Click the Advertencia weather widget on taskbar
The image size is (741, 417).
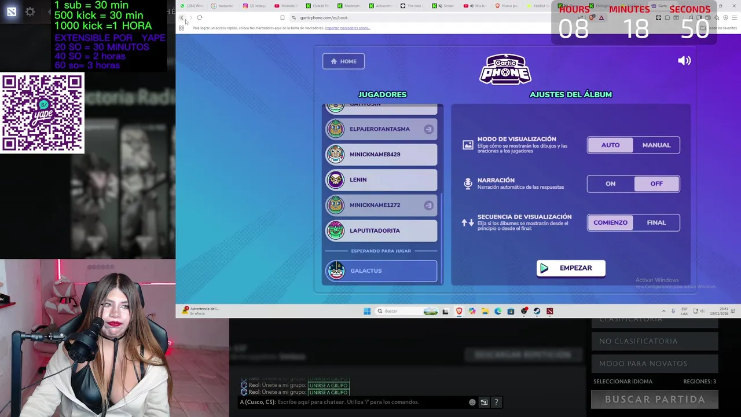click(x=200, y=311)
